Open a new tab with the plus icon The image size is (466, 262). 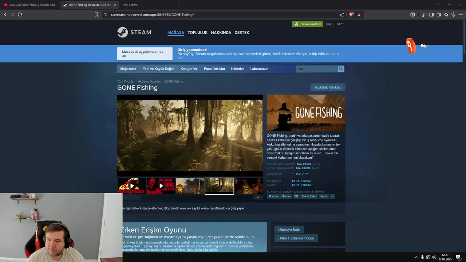[x=184, y=5]
